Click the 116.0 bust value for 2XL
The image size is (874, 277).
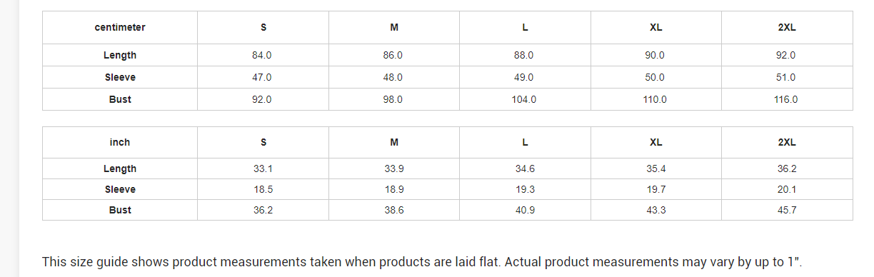(787, 99)
